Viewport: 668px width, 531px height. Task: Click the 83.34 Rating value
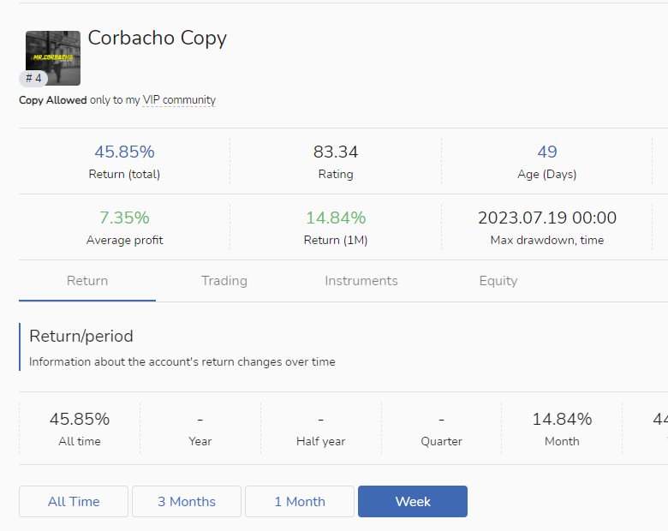pos(336,152)
